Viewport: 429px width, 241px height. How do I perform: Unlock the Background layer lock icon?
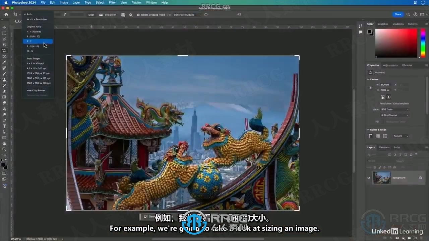(420, 178)
